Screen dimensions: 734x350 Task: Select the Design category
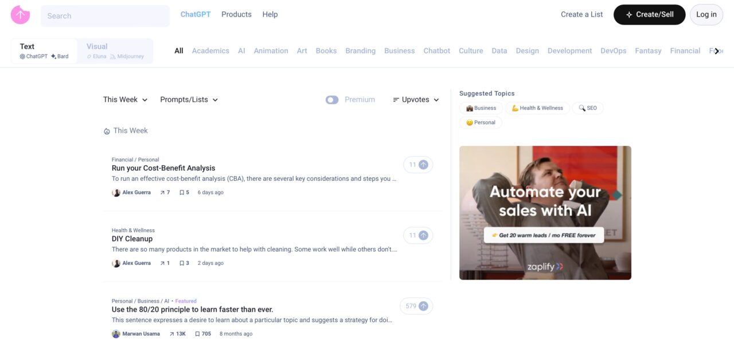tap(527, 51)
